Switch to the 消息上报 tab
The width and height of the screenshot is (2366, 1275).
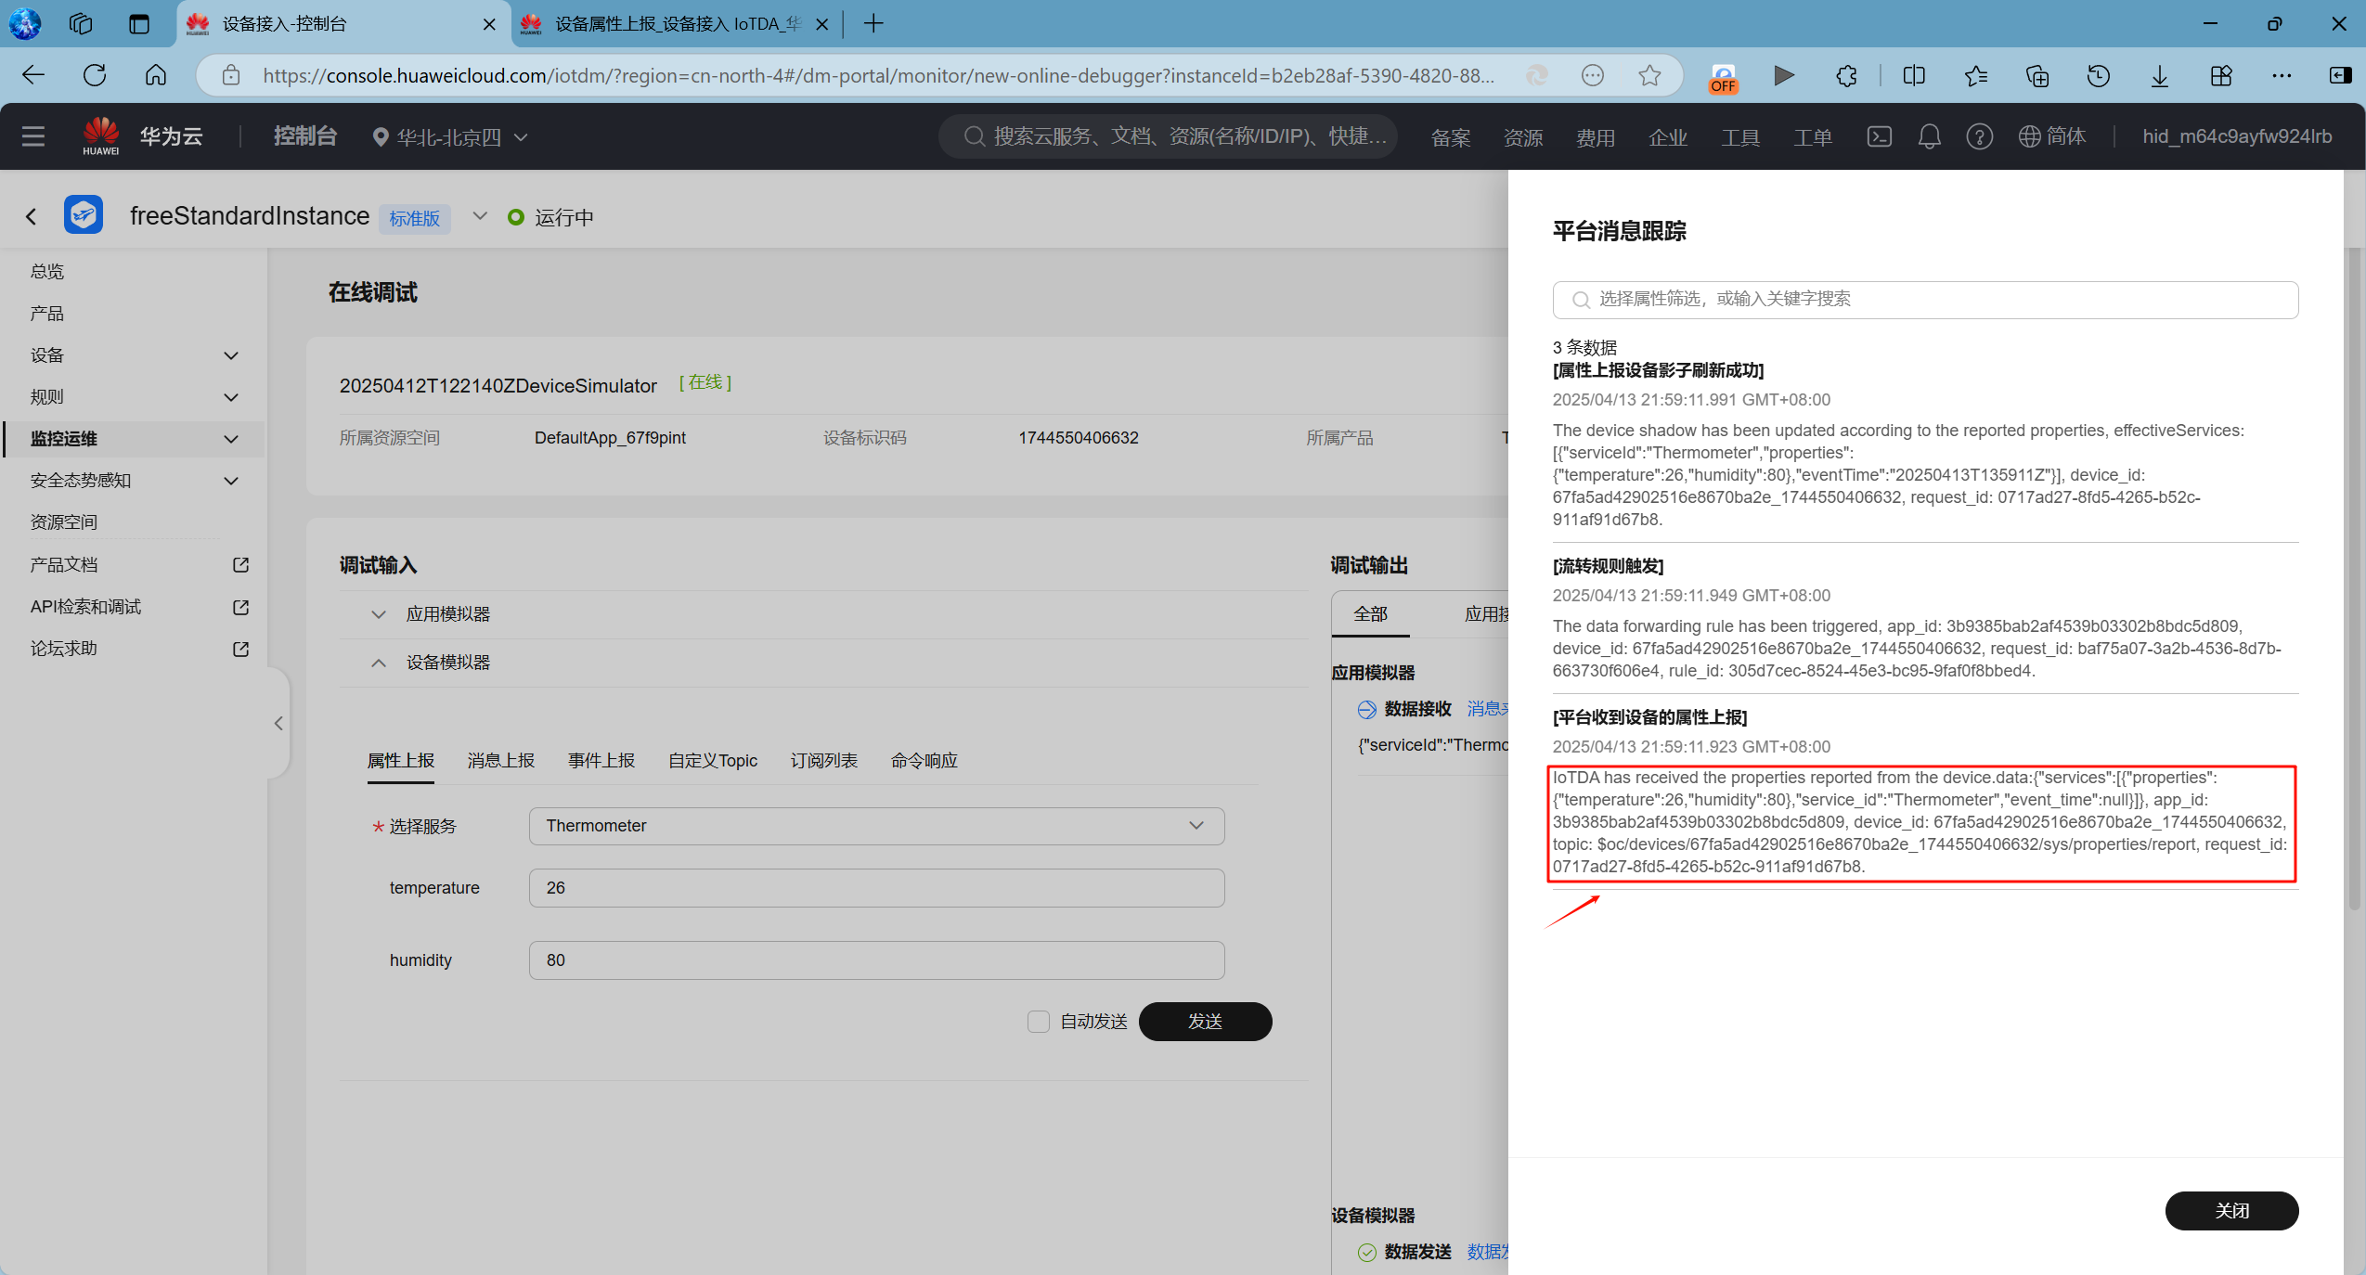[500, 761]
